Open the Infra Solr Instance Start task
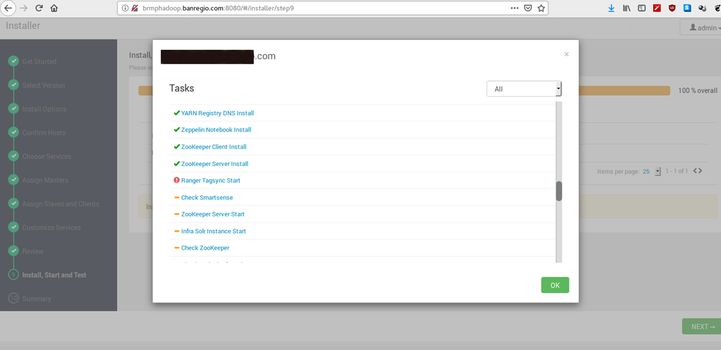 [214, 232]
